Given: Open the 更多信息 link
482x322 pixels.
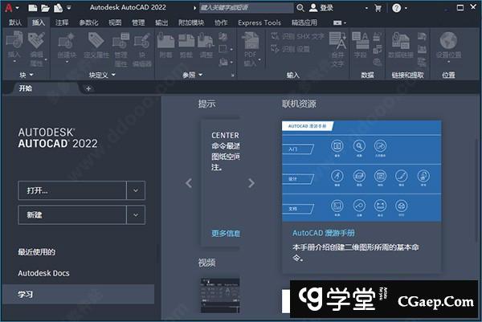Looking at the screenshot, I should pyautogui.click(x=226, y=234).
